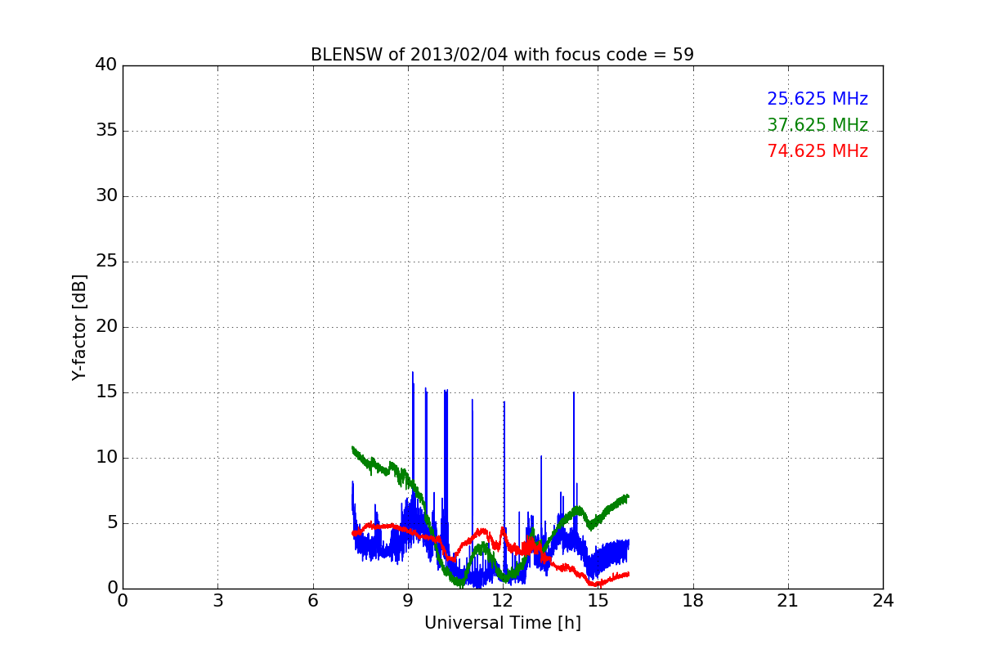Viewport: 981px width, 654px height.
Task: Select the green 37.625 MHz legend label
Action: [x=817, y=125]
